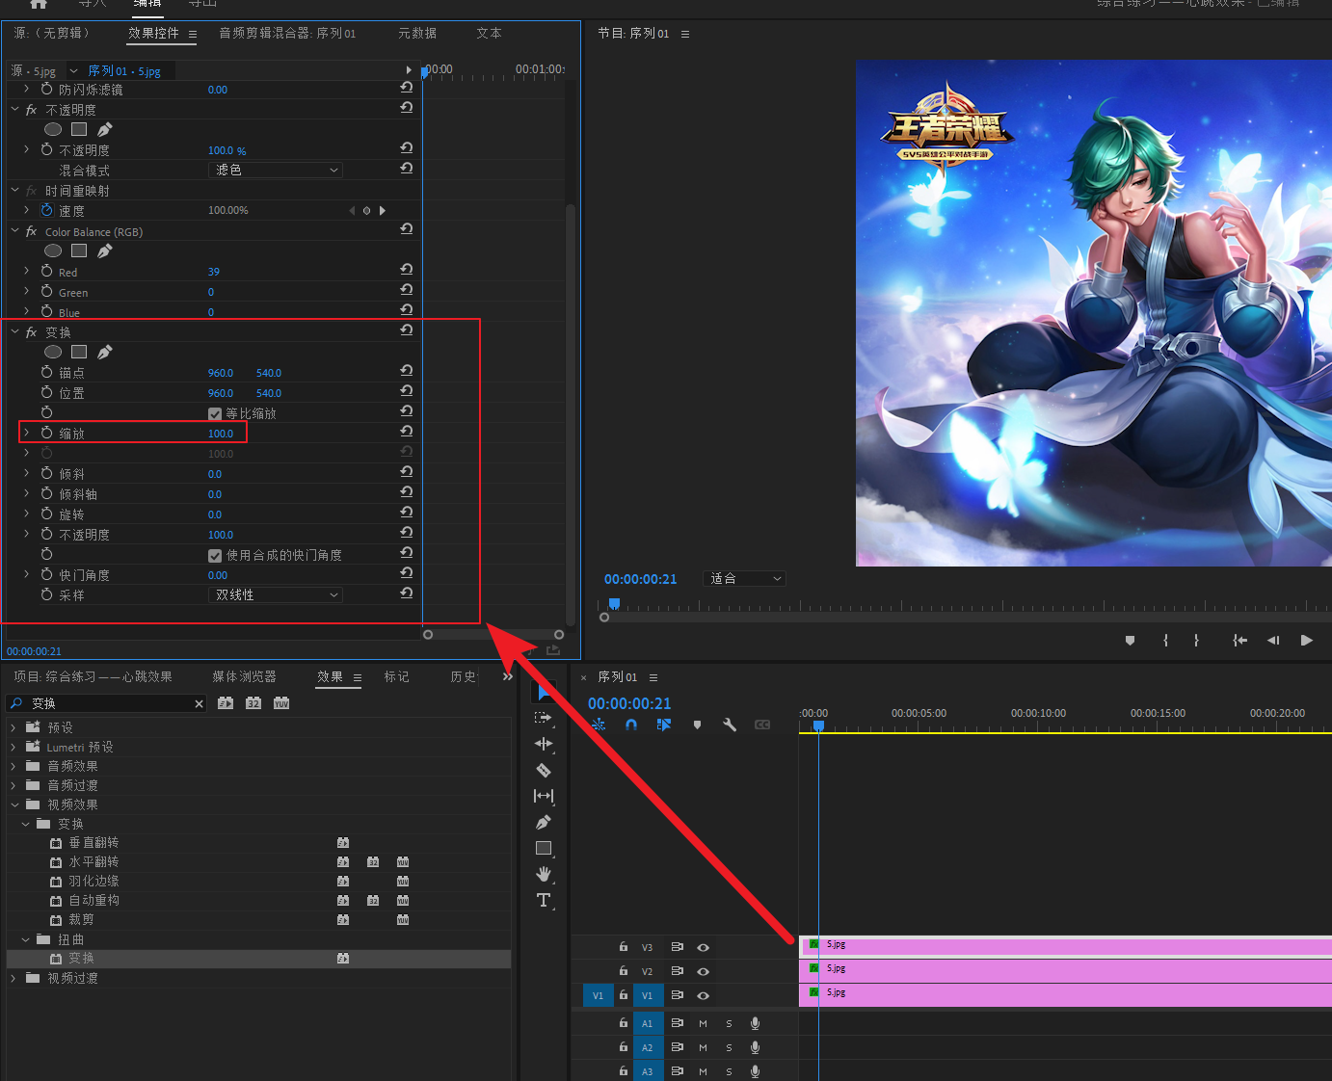Create ellipse mask under Color Balance (RGB)
This screenshot has width=1332, height=1081.
click(53, 250)
